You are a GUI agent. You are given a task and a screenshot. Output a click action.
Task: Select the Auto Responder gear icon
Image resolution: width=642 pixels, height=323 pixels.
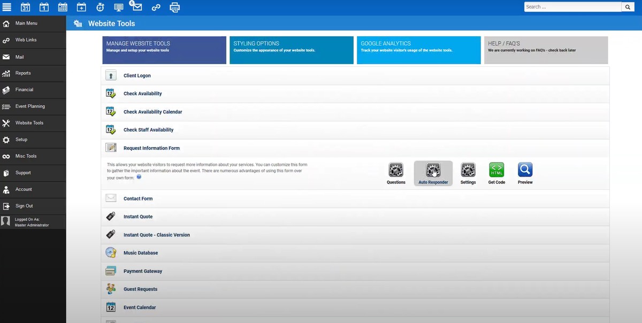pyautogui.click(x=433, y=170)
